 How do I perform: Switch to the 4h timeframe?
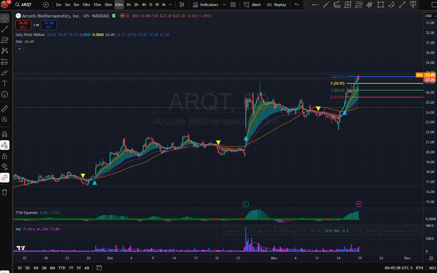coord(144,5)
